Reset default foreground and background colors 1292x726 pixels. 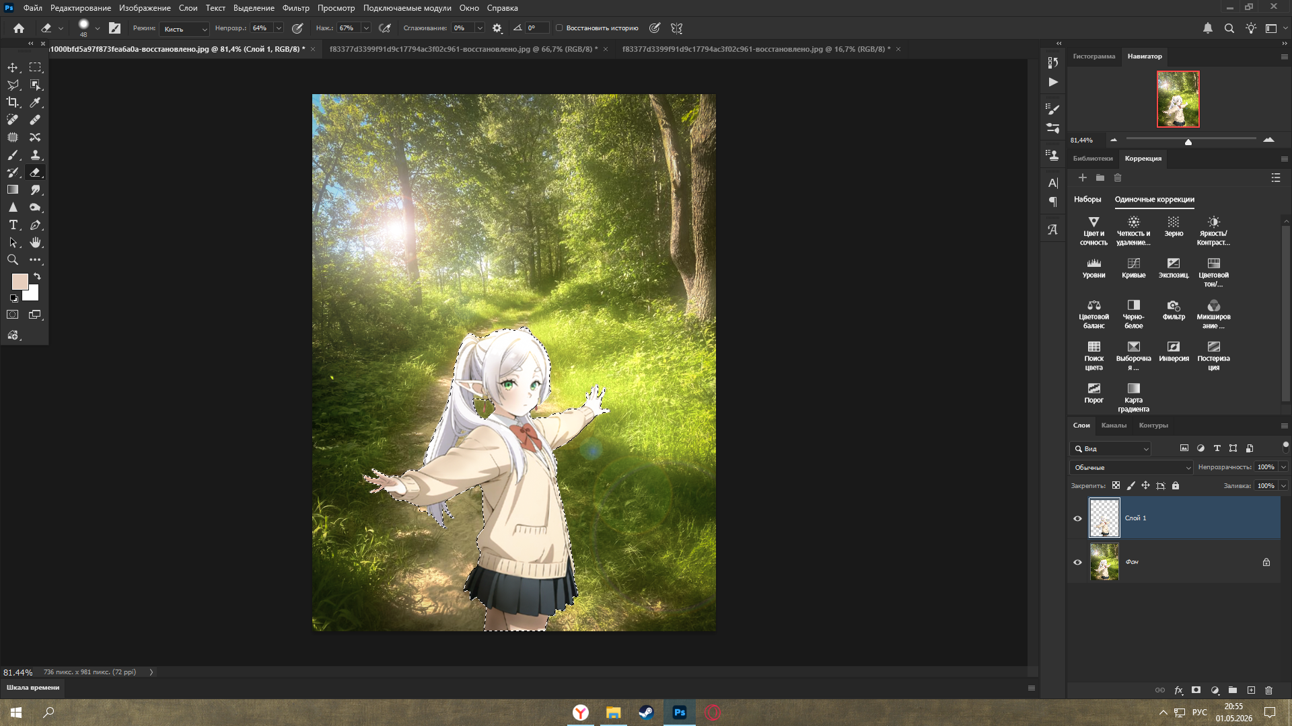(x=14, y=298)
